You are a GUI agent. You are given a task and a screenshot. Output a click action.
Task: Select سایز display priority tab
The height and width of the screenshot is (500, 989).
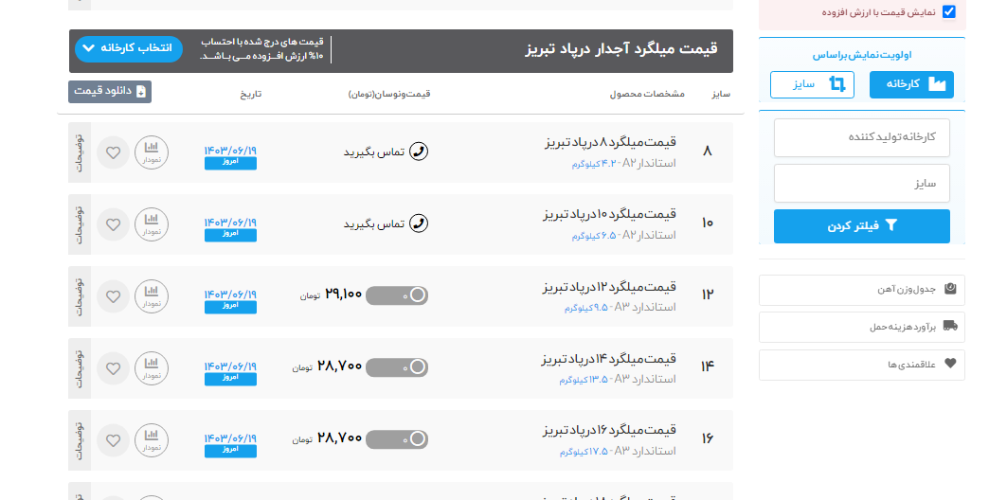(812, 84)
